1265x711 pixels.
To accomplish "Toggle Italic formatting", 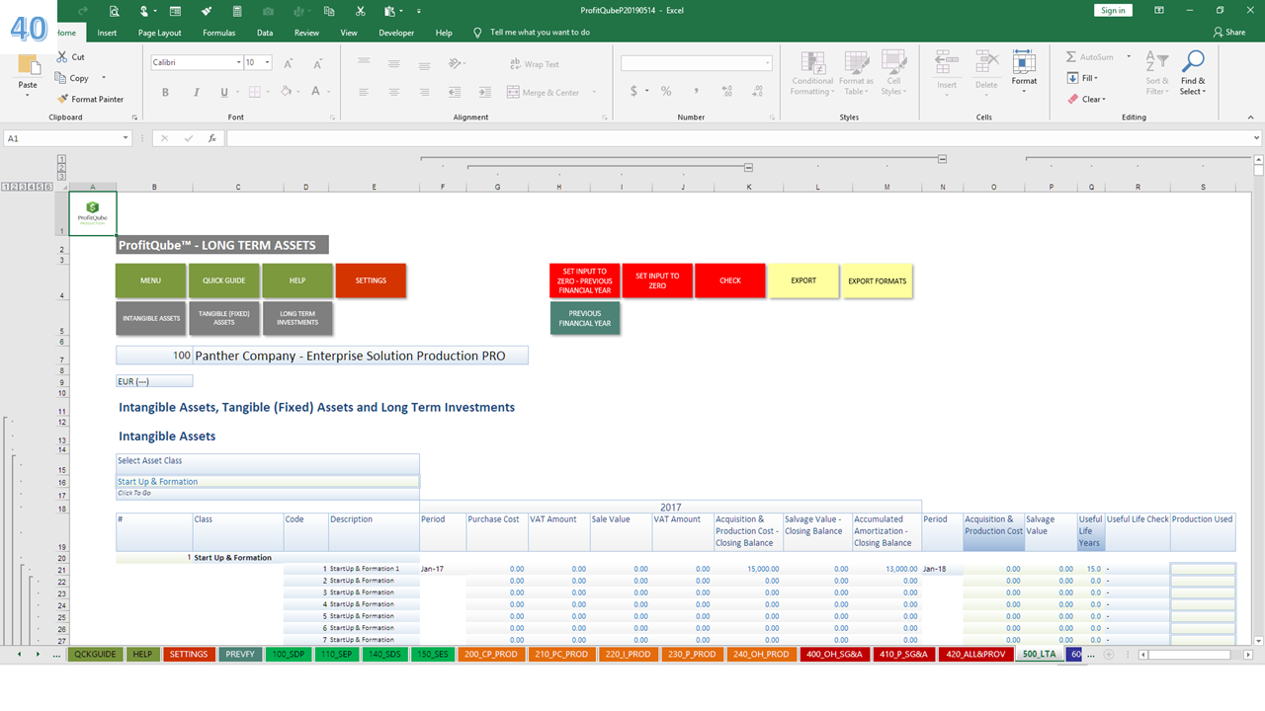I will tap(195, 92).
